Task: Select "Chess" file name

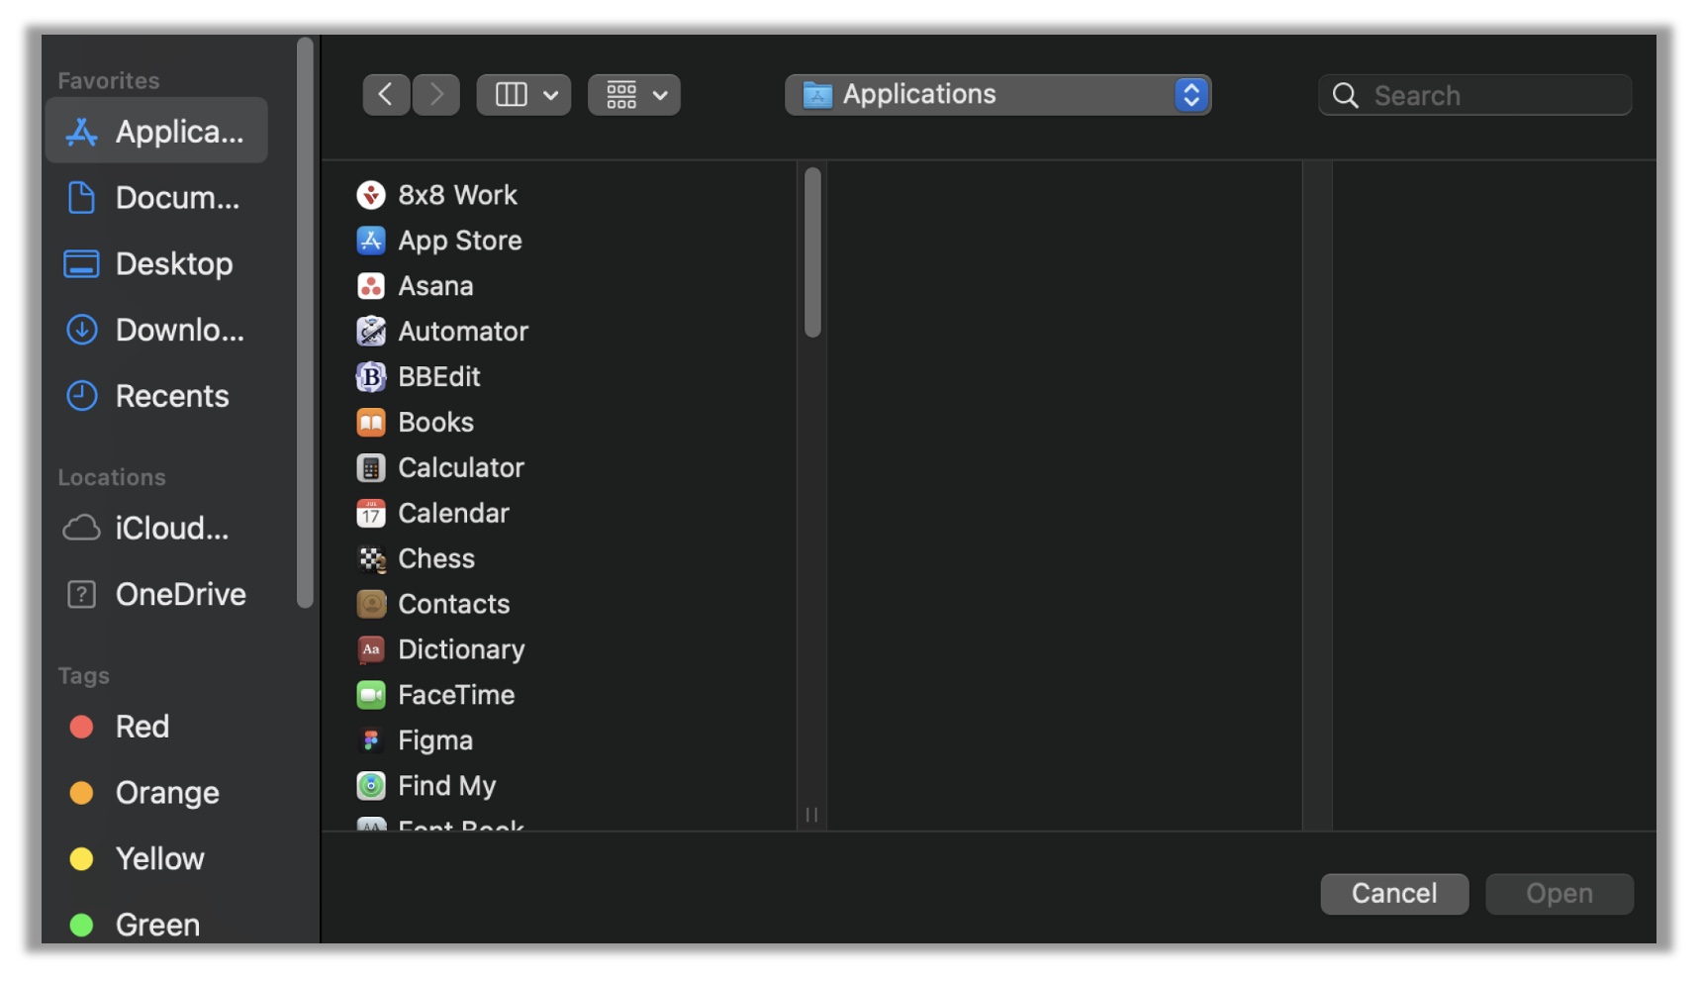Action: click(x=436, y=559)
